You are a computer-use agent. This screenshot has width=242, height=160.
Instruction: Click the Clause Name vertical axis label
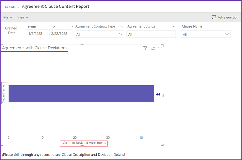[x=4, y=93]
